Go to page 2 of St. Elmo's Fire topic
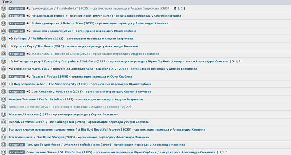The image size is (291, 155). 227,152
